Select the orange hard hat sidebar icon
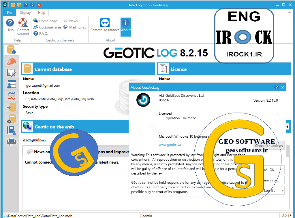 click(12, 61)
